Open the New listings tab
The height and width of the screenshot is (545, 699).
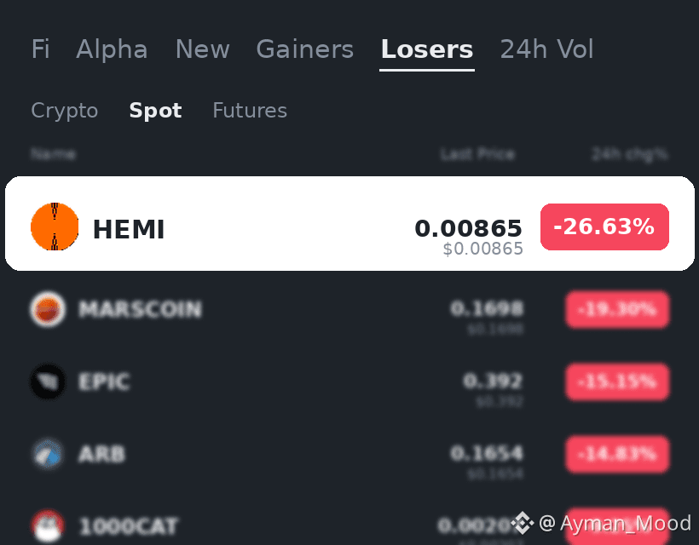202,49
